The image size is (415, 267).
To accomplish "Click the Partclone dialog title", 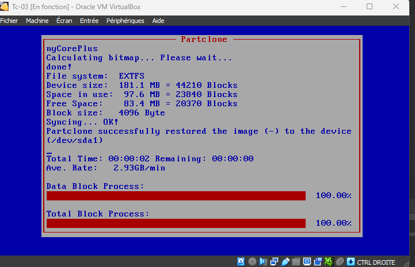I will click(x=204, y=39).
